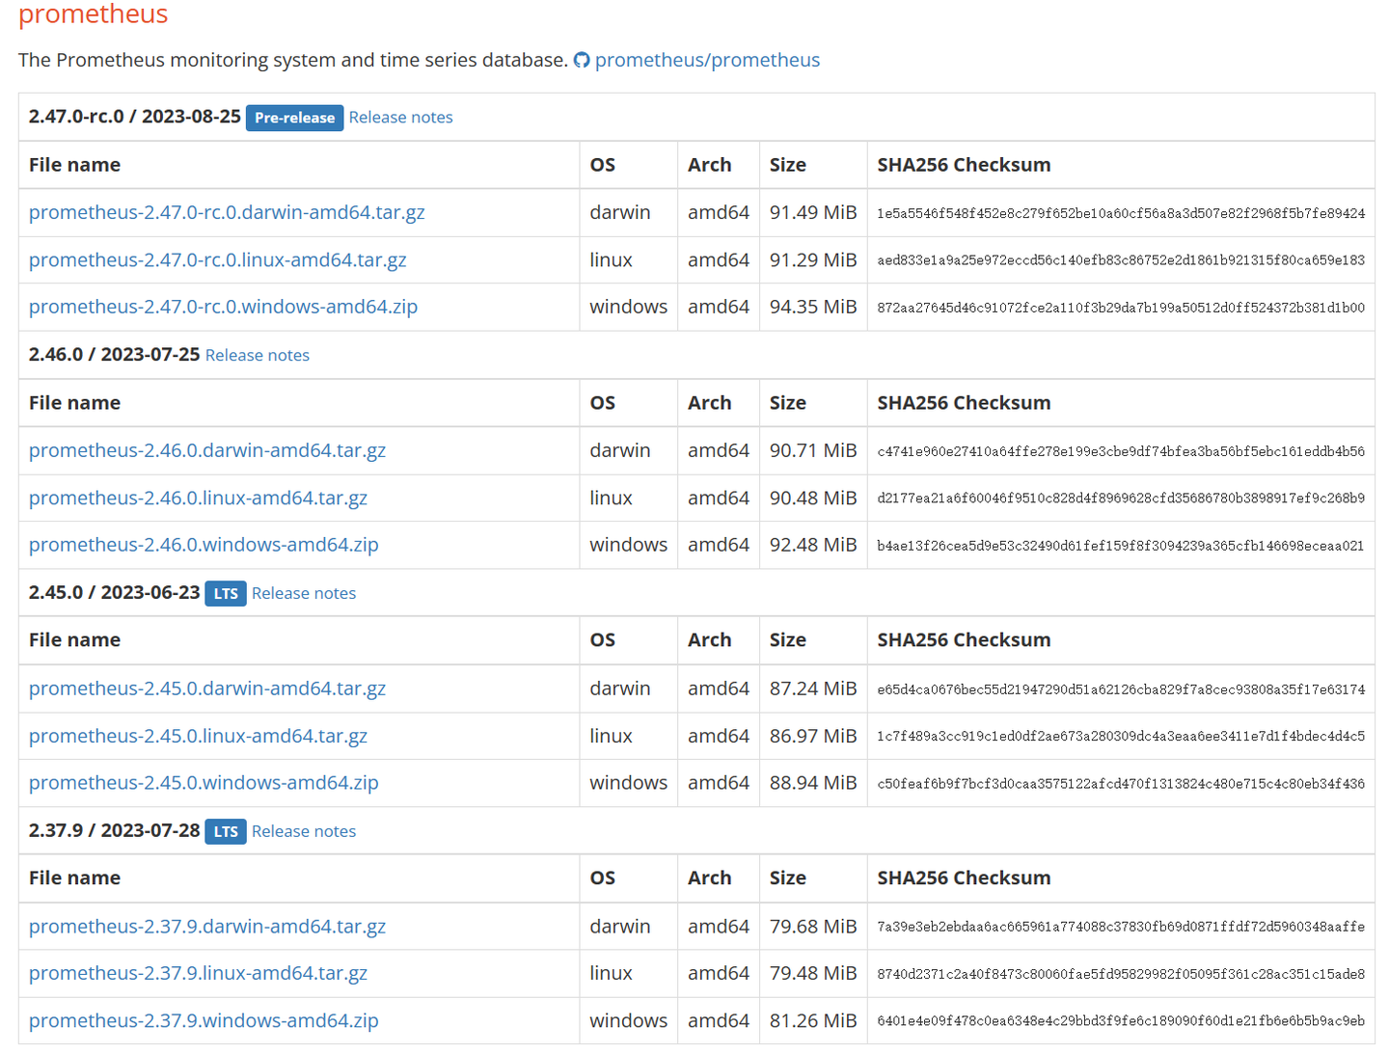Click the Pre-release badge
The width and height of the screenshot is (1389, 1053).
click(294, 117)
